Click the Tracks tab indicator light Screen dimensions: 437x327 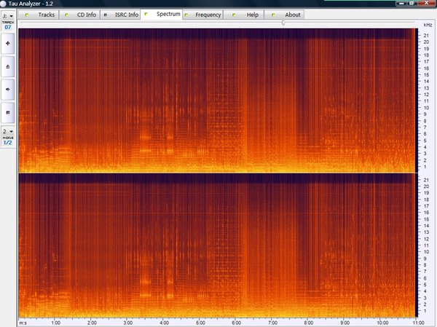[27, 15]
